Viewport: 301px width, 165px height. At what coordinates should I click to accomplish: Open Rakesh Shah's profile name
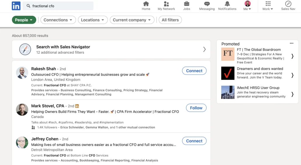pyautogui.click(x=44, y=69)
